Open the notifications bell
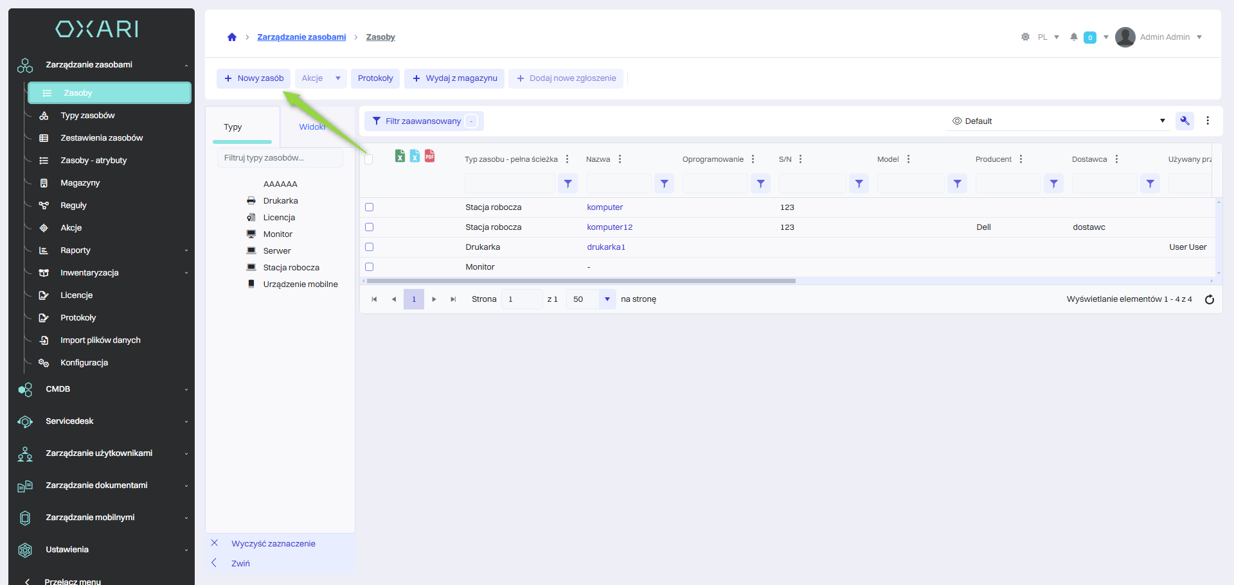 (x=1073, y=37)
